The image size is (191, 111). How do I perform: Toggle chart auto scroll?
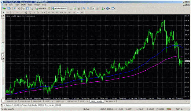pos(93,9)
